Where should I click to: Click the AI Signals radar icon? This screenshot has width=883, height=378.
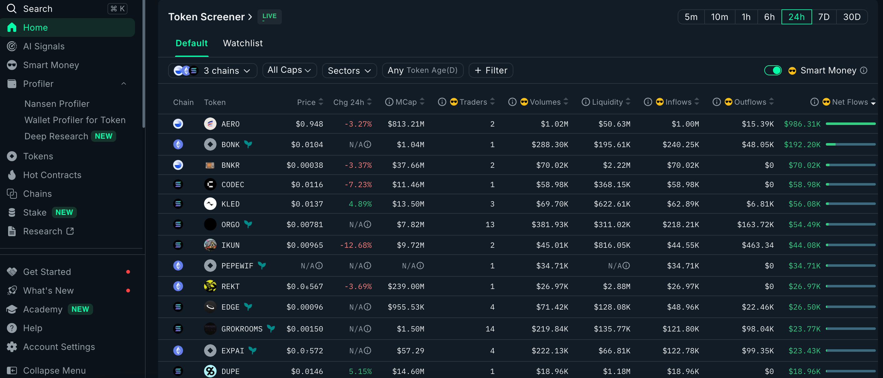[12, 46]
